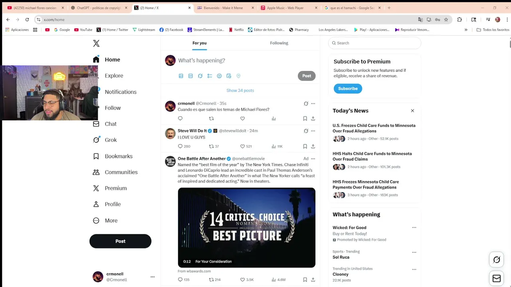This screenshot has width=511, height=287.
Task: Schedule post icon in composer
Action: pyautogui.click(x=229, y=76)
